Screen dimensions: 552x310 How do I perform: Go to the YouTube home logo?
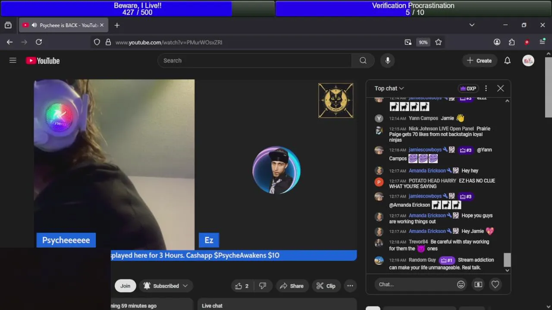coord(43,61)
